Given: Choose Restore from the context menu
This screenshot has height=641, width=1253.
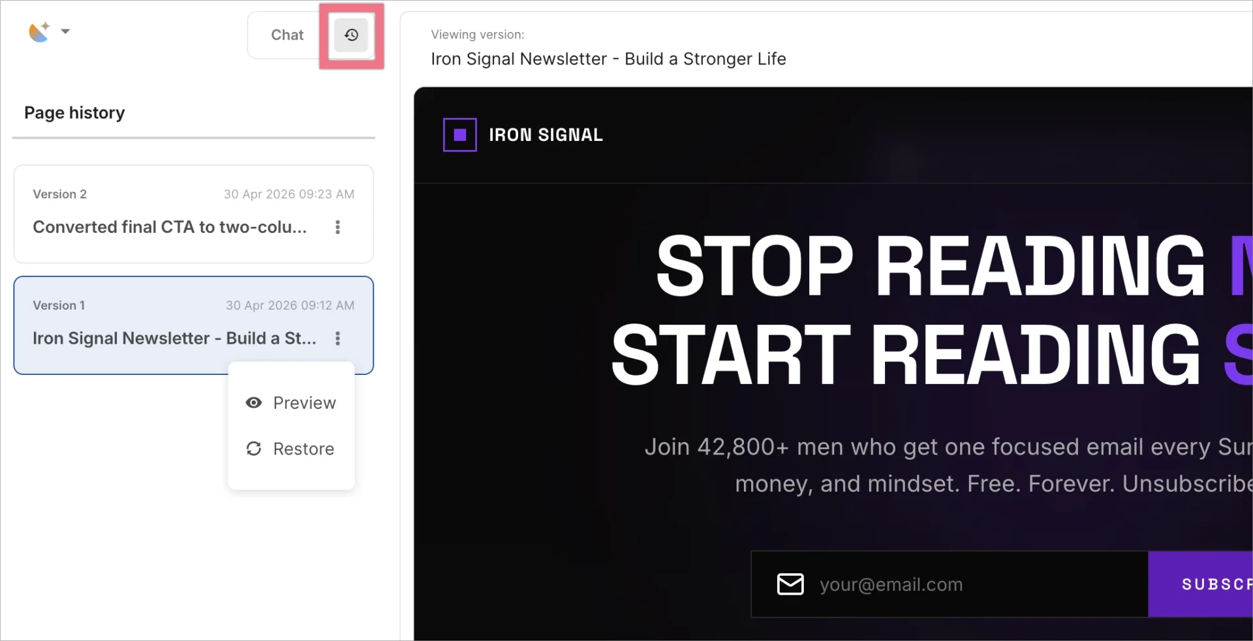Looking at the screenshot, I should (291, 449).
